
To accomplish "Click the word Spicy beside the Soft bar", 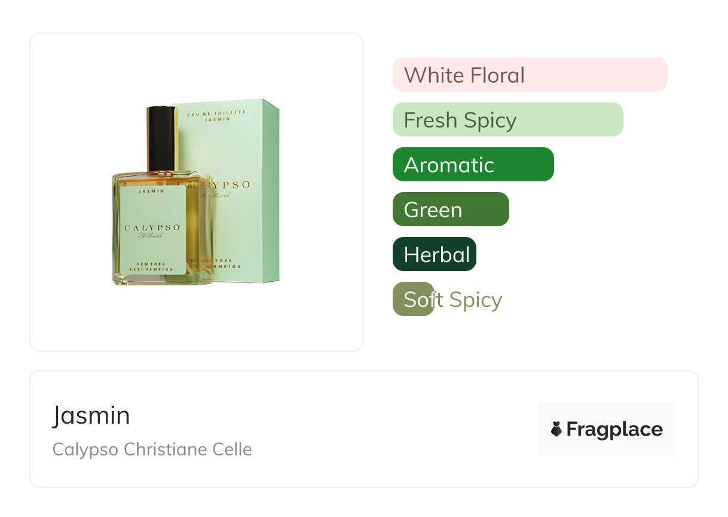I will [476, 299].
